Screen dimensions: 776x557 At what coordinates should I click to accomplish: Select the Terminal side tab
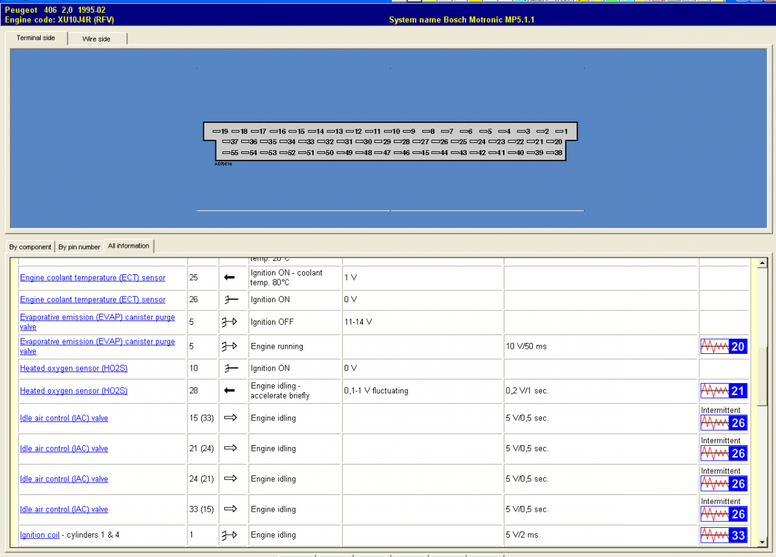point(36,38)
